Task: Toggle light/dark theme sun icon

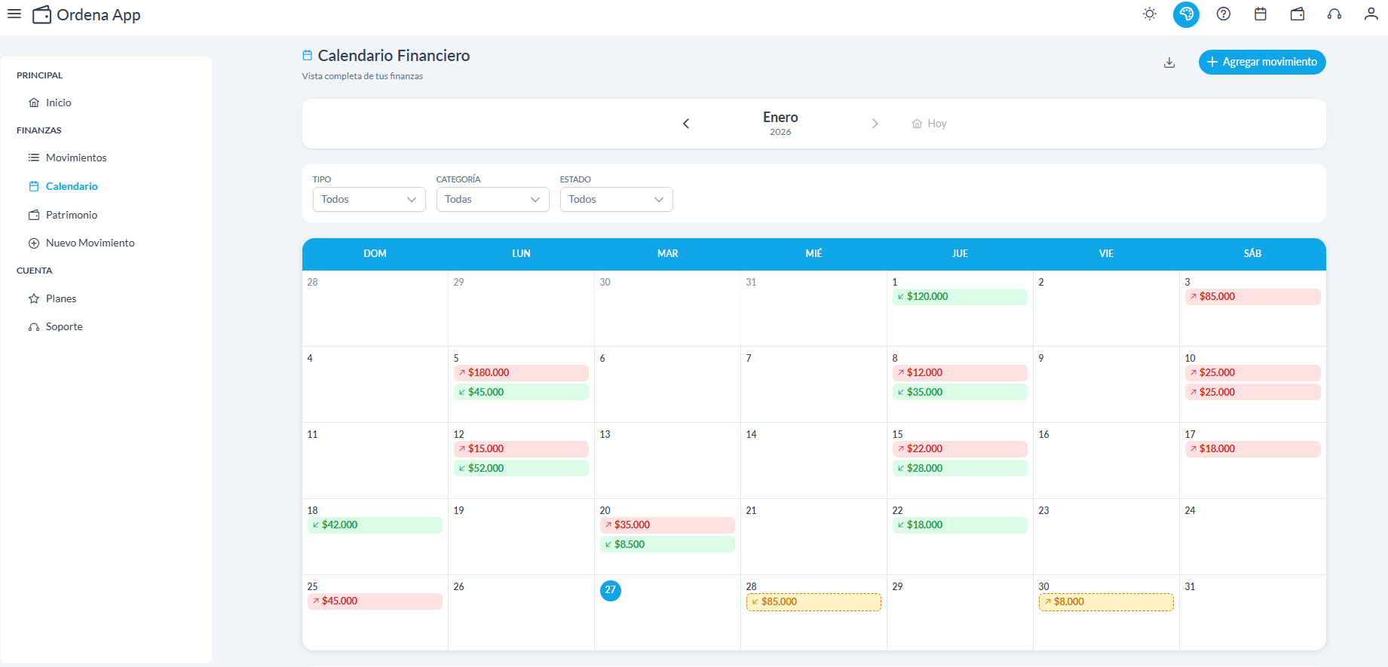Action: (x=1149, y=14)
